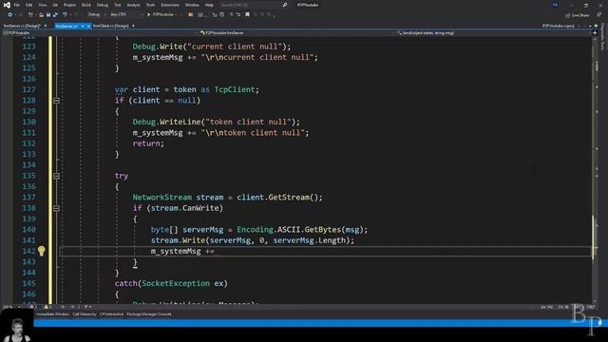This screenshot has width=608, height=342.
Task: Click the P2PYoutube.csproj tab on right
Action: point(558,26)
